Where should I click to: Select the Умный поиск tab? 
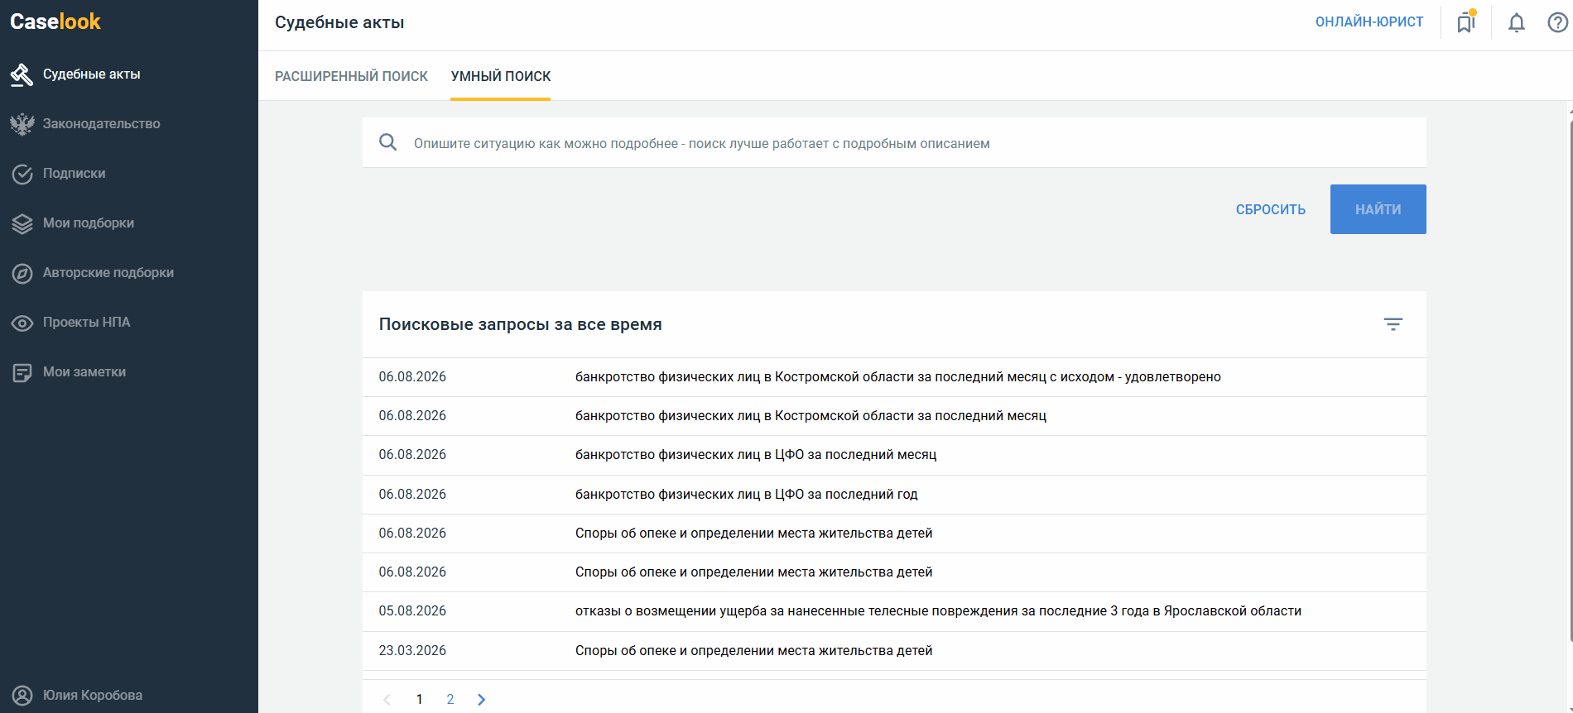tap(501, 76)
